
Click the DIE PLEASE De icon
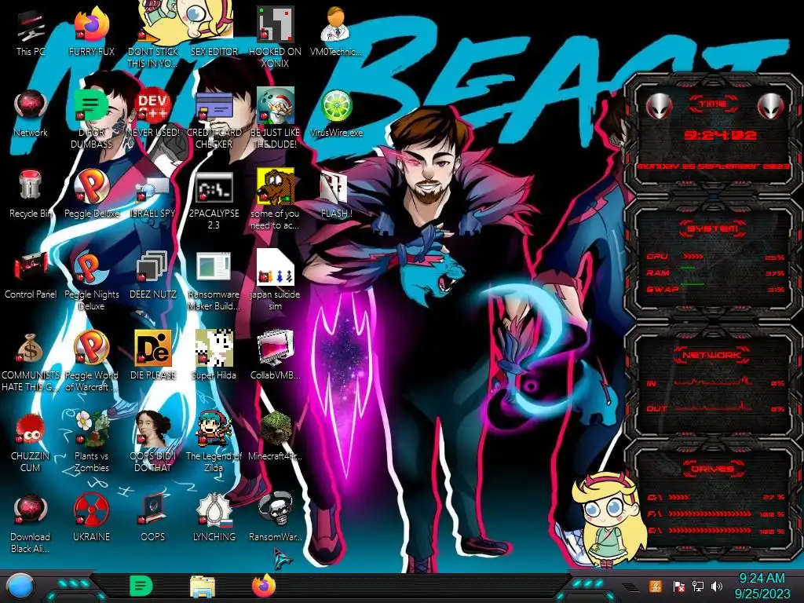(153, 356)
